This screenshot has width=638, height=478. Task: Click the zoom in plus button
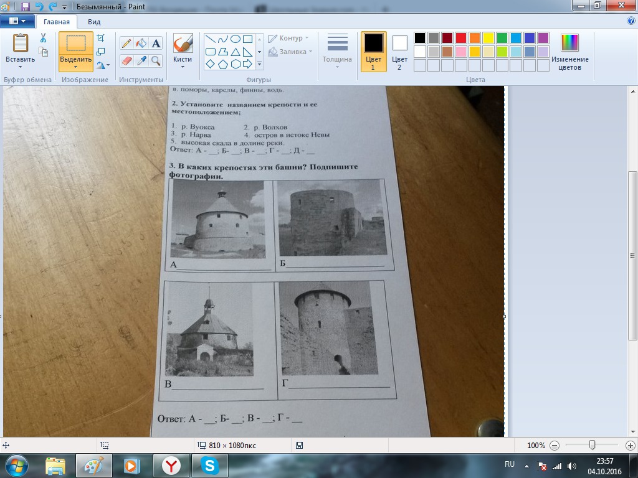tap(630, 445)
